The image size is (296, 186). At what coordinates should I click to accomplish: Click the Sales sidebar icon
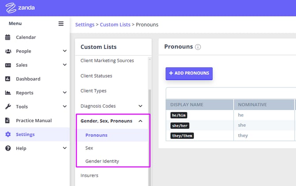click(8, 65)
